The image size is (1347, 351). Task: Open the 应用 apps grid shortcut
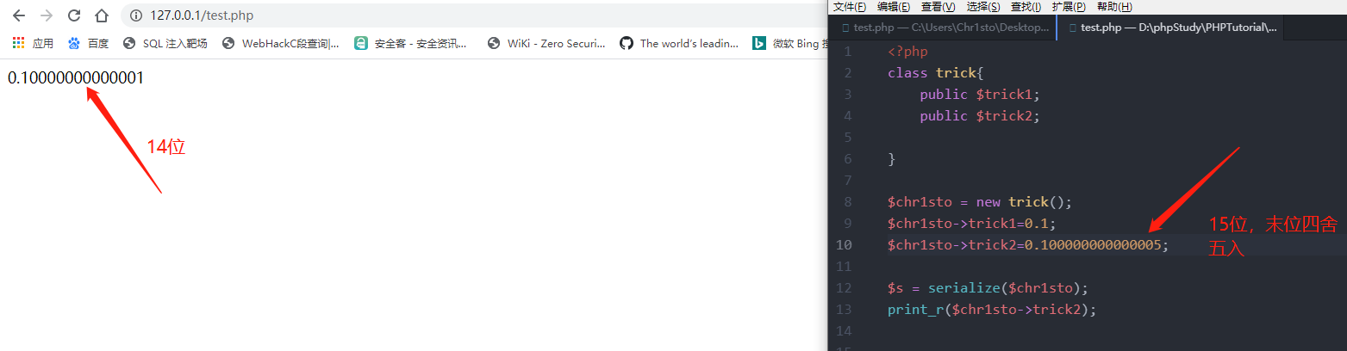click(33, 43)
